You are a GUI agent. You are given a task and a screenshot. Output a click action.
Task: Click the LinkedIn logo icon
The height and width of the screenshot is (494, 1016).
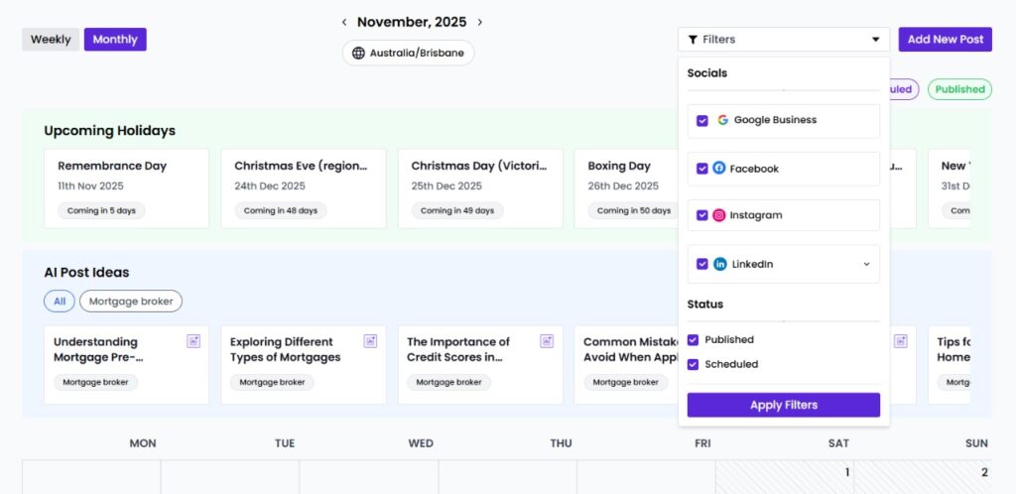pos(720,264)
